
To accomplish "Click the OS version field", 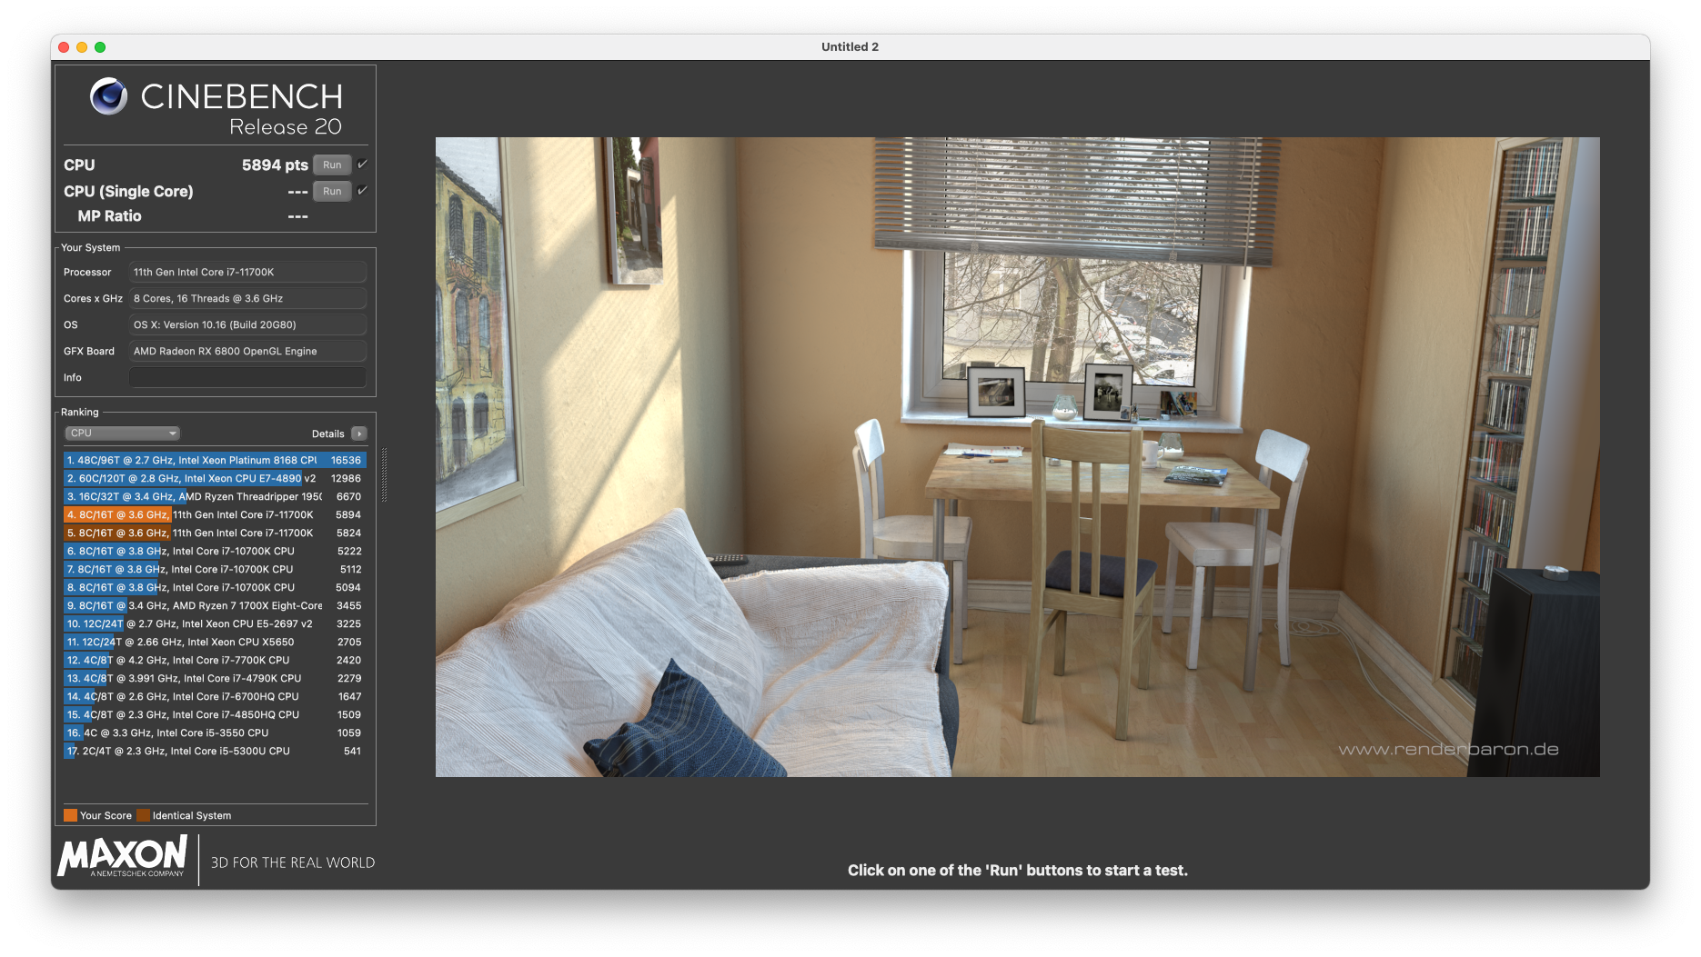I will pos(247,324).
